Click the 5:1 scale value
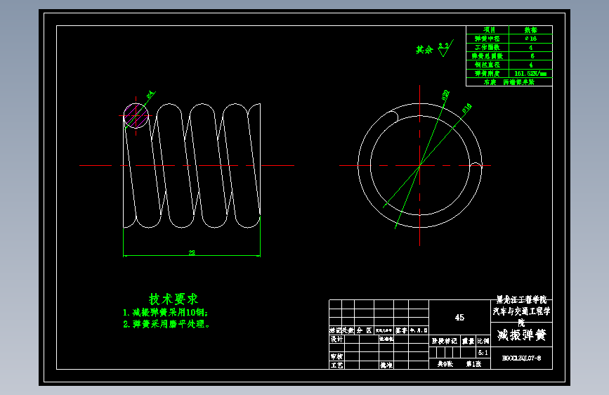The width and height of the screenshot is (609, 395). (483, 353)
